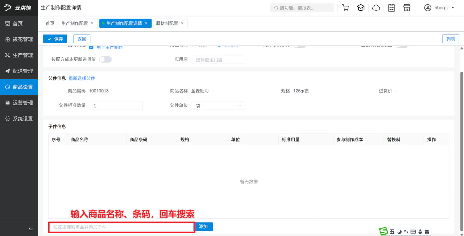The image size is (464, 236).
Task: Open 配送管理 in the sidebar
Action: (19, 71)
